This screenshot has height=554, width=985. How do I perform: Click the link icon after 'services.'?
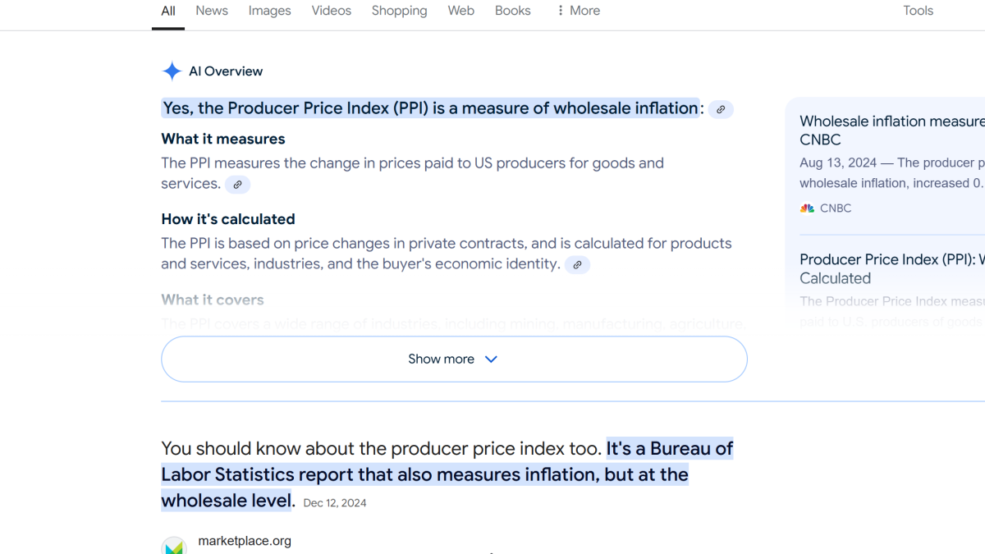237,185
